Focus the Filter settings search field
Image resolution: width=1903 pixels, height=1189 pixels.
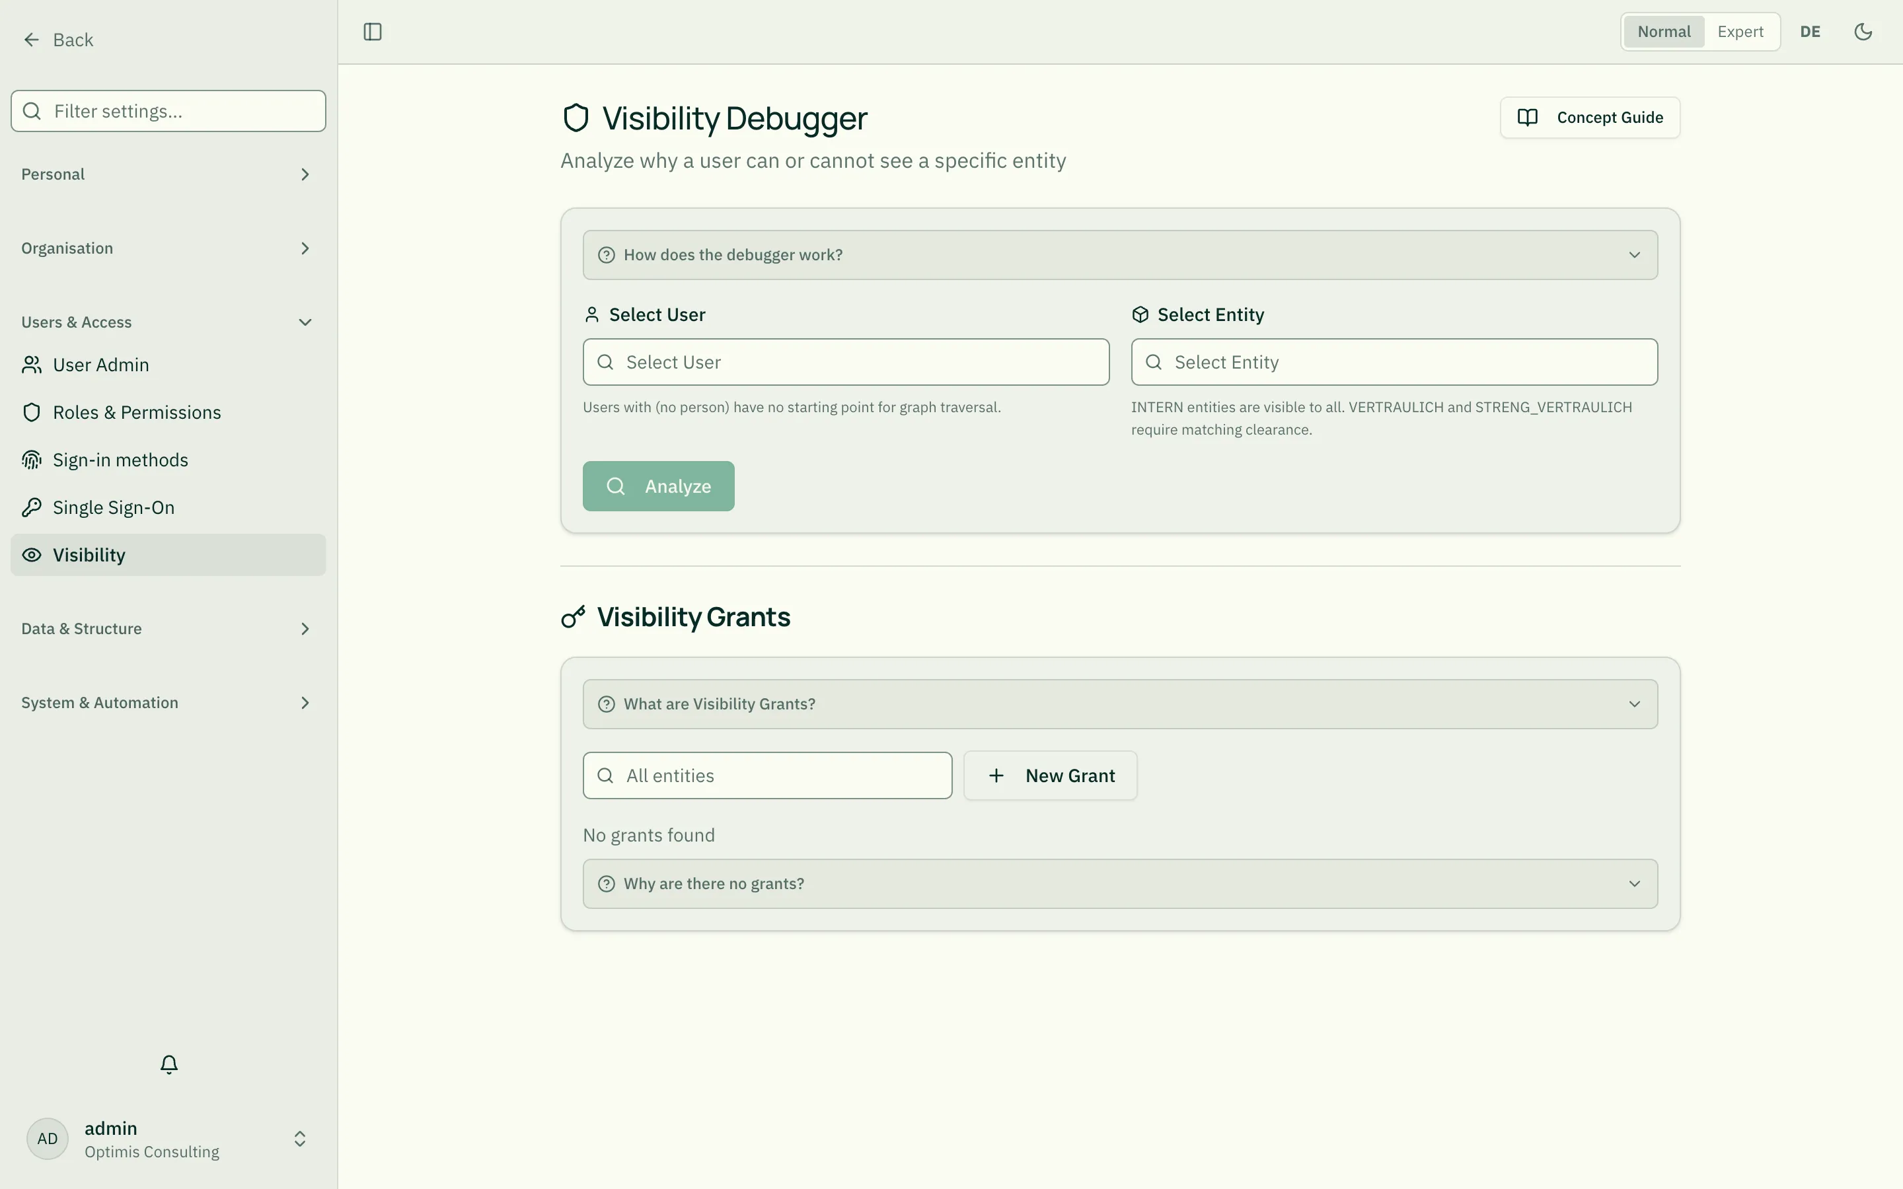(x=167, y=111)
